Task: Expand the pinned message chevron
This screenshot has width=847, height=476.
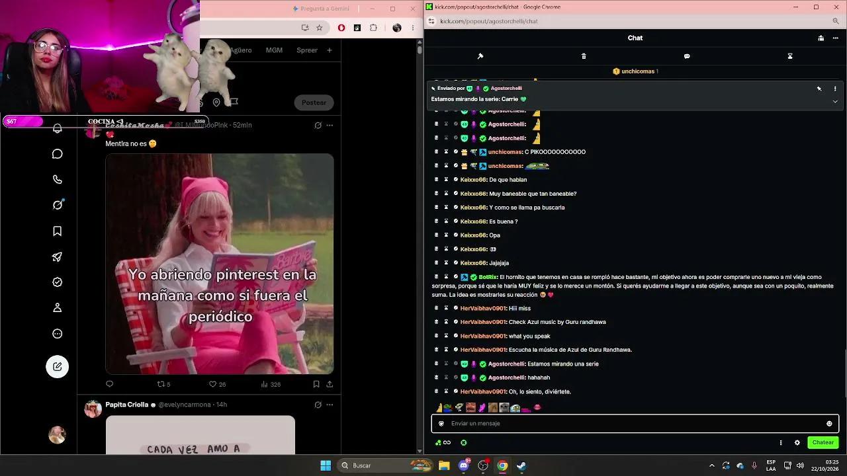Action: [835, 102]
